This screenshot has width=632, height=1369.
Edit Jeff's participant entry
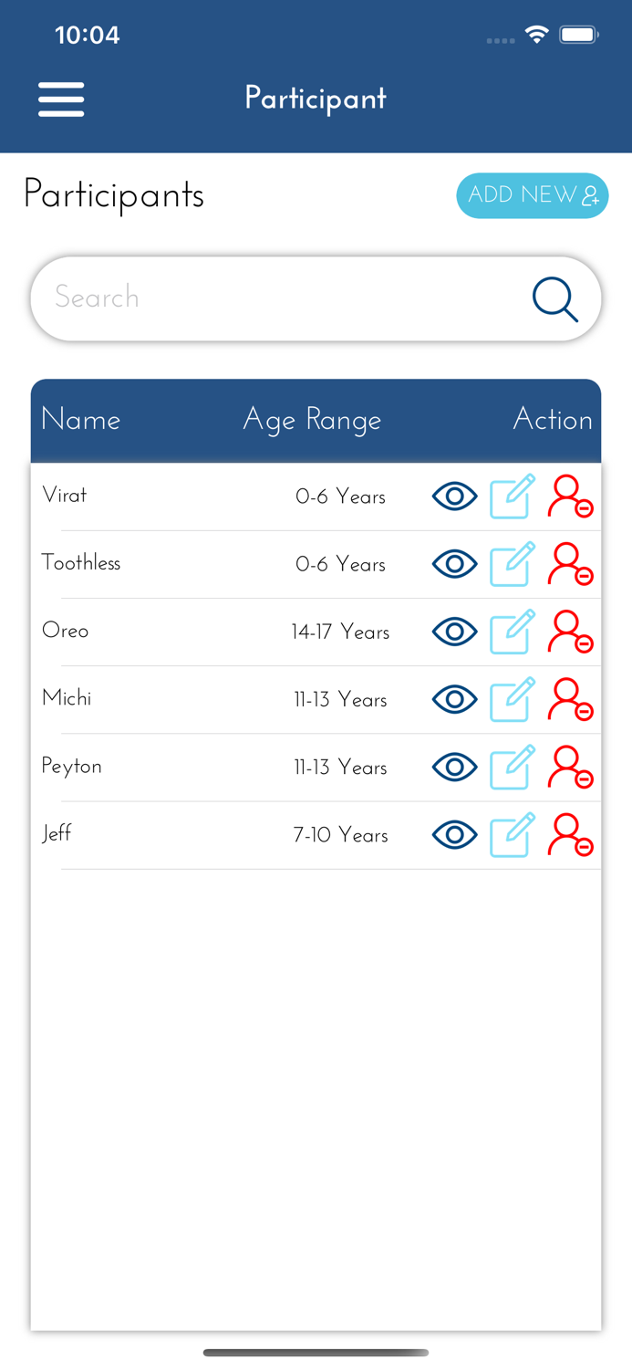click(512, 835)
